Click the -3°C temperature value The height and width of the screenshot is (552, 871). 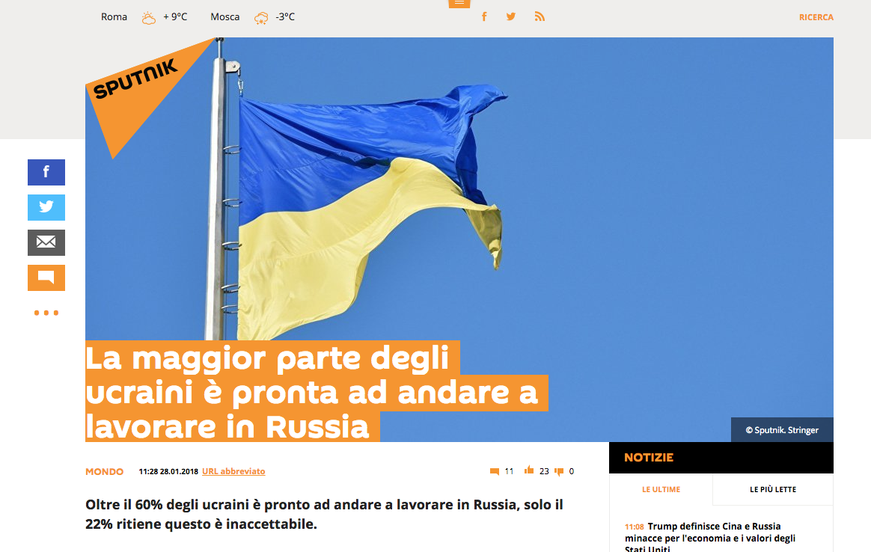point(285,17)
